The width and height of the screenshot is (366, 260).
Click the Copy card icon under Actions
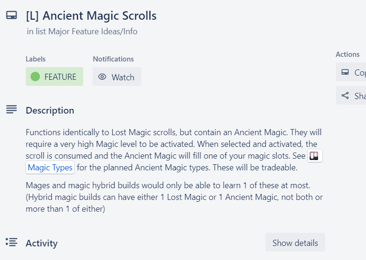pos(345,72)
